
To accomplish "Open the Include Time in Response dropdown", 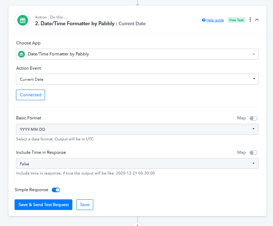I will click(137, 164).
